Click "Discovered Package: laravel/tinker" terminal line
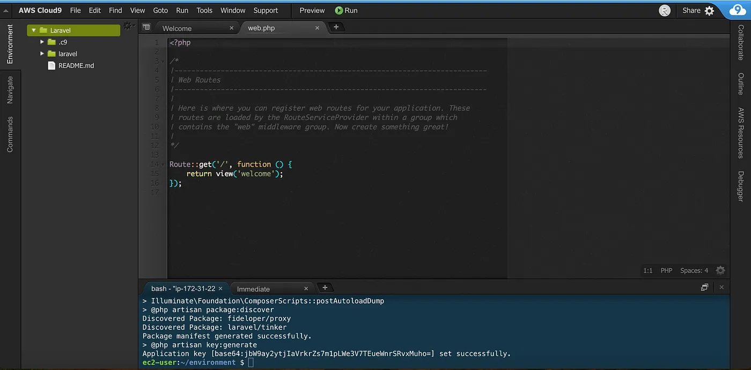This screenshot has height=370, width=751. pos(215,327)
